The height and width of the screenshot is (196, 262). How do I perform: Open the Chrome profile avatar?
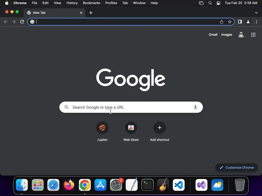pos(248,22)
